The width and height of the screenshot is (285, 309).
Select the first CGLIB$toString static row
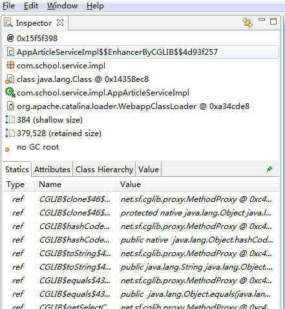[141, 254]
